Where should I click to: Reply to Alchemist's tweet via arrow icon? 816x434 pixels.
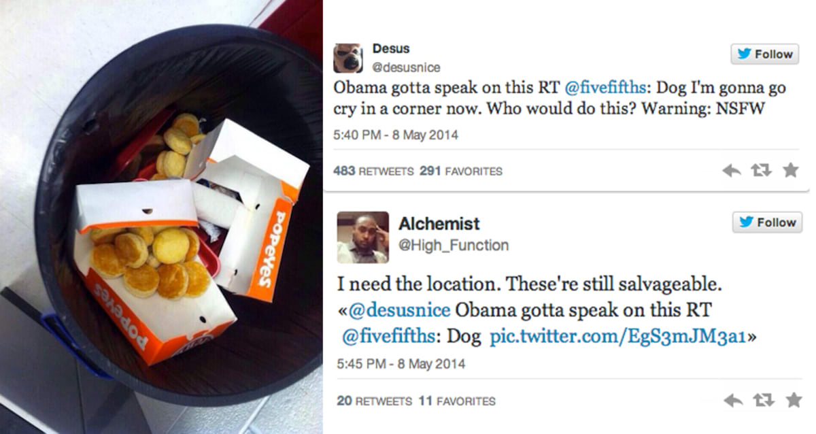click(733, 401)
